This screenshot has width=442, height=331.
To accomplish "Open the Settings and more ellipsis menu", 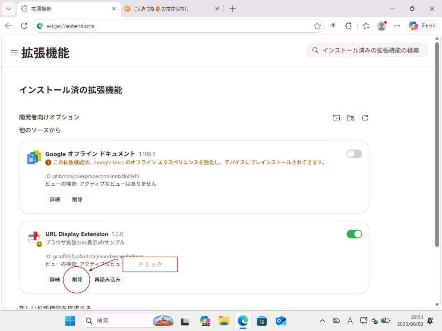I will coord(397,26).
